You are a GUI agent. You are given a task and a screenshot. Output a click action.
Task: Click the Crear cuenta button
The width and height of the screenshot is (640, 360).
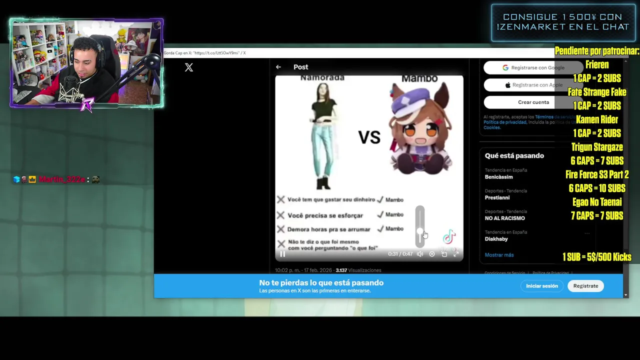tap(533, 102)
